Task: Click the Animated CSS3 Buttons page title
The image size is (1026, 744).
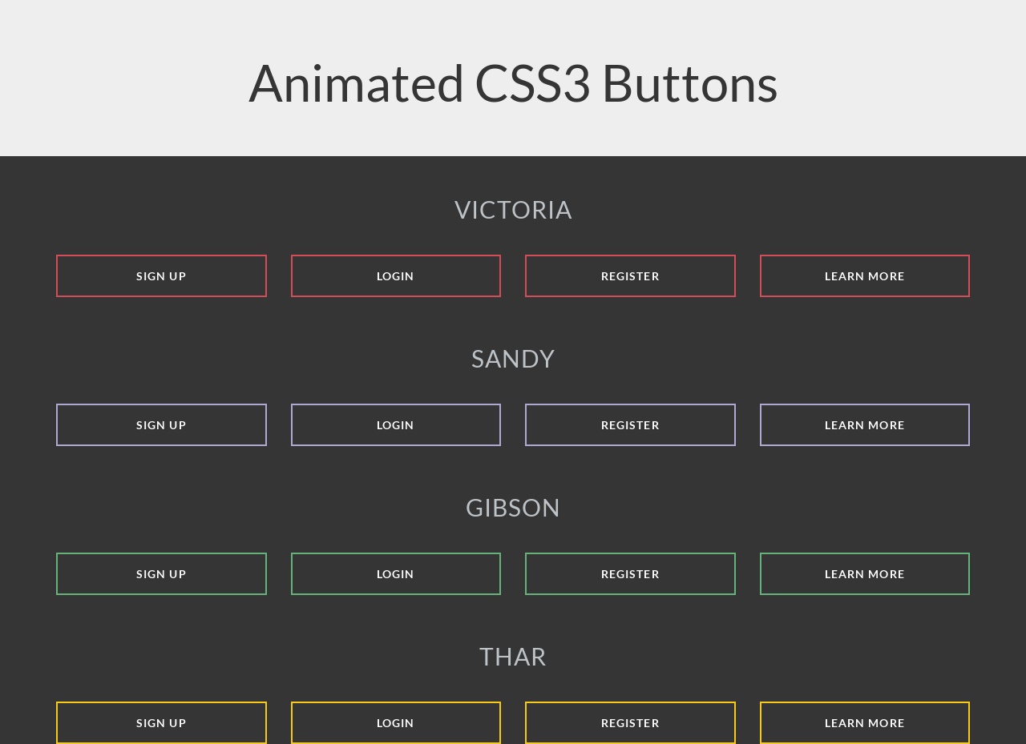Action: coord(513,82)
